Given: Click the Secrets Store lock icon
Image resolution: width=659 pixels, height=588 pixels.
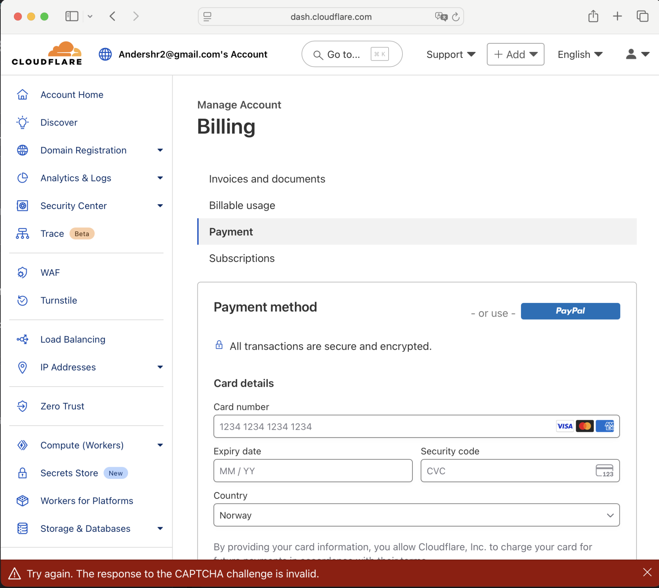Looking at the screenshot, I should pos(22,473).
